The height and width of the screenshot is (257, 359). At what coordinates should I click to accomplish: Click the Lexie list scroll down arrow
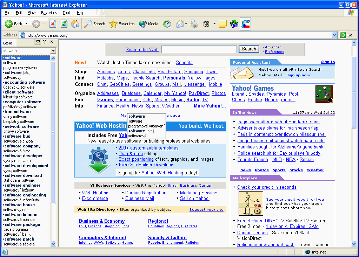53,244
